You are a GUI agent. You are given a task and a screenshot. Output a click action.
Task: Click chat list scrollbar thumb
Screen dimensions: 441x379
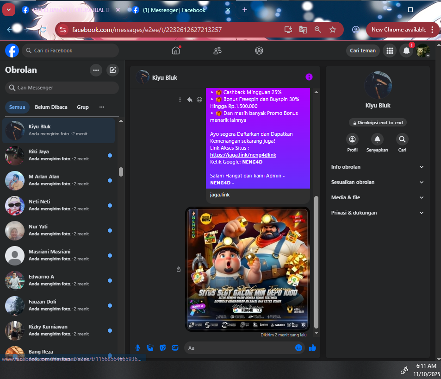click(x=121, y=172)
